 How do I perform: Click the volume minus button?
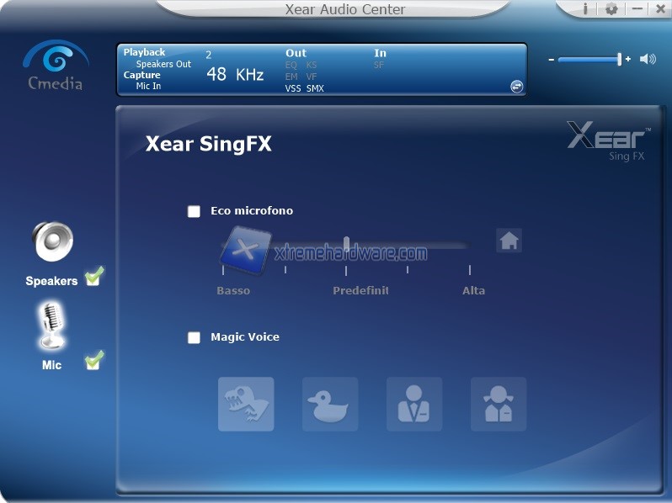click(552, 60)
